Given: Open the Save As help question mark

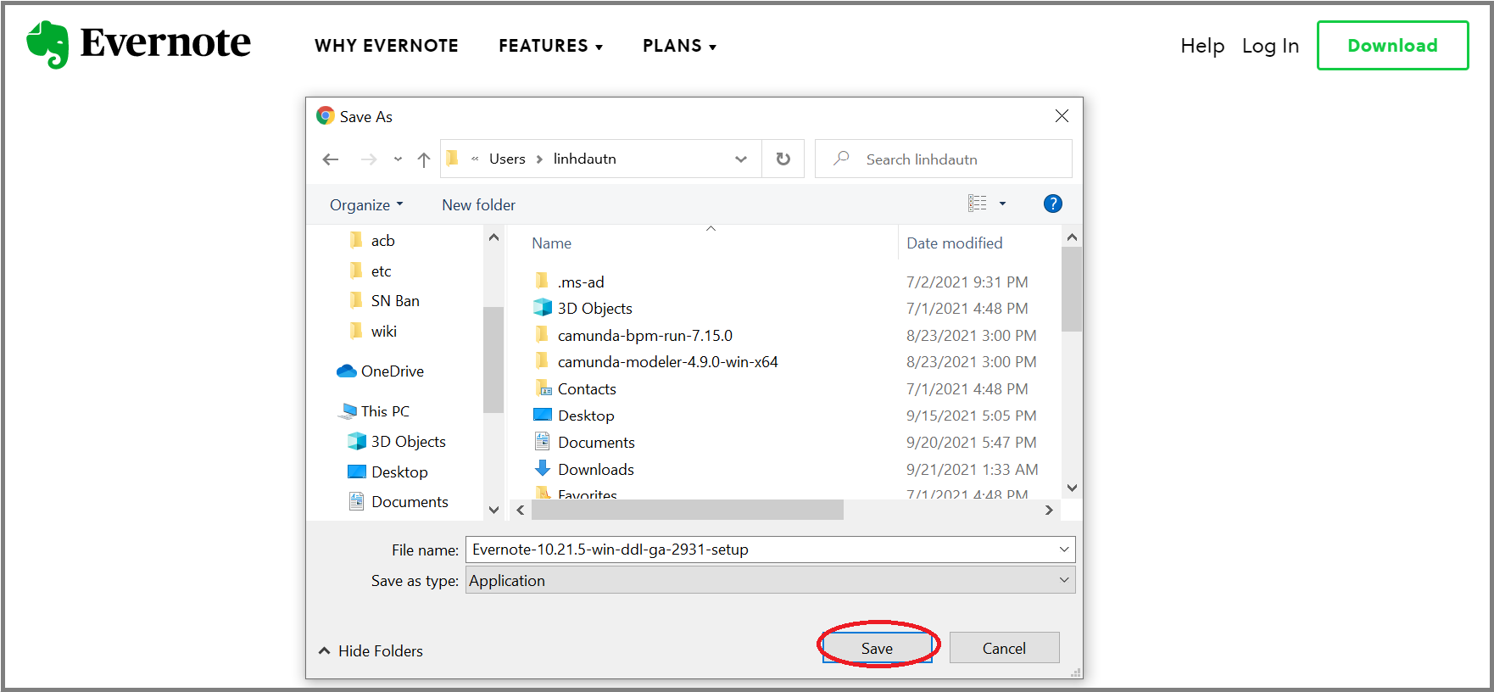Looking at the screenshot, I should tap(1052, 204).
